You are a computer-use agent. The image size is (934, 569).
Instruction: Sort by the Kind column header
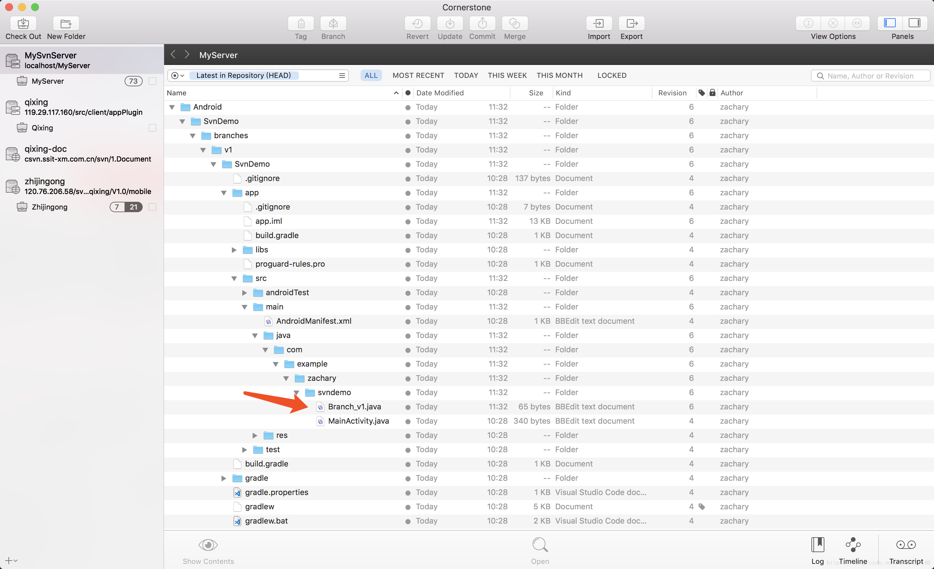602,93
